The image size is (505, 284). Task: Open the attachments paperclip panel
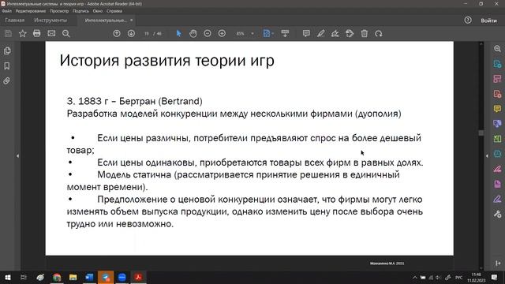click(7, 80)
